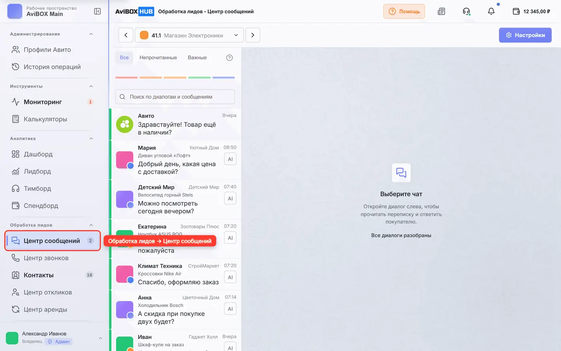The width and height of the screenshot is (561, 351).
Task: Toggle AI for Климат Техника chat
Action: [x=230, y=277]
